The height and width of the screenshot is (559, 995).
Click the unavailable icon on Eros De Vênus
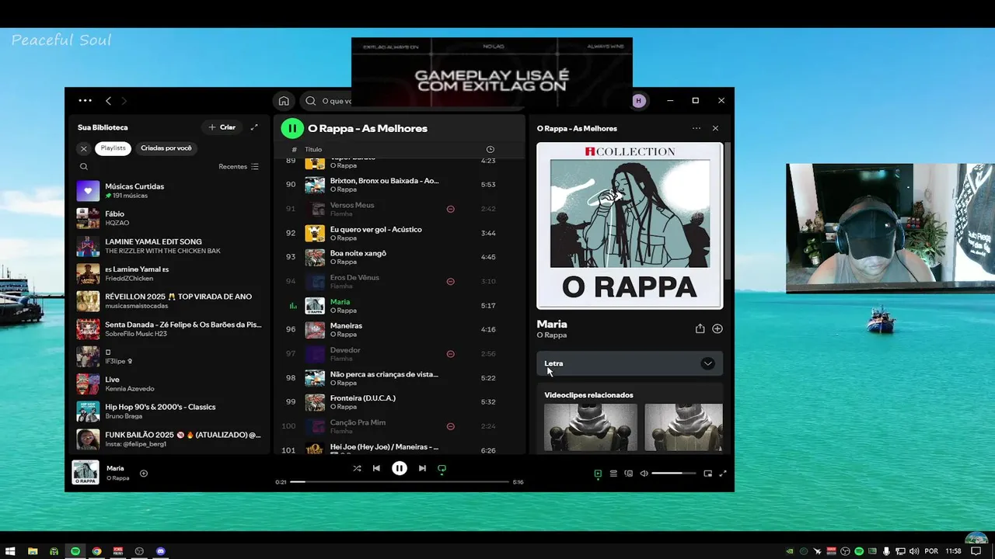450,281
